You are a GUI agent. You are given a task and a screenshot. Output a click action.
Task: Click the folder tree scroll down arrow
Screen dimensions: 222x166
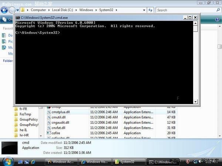[41, 136]
